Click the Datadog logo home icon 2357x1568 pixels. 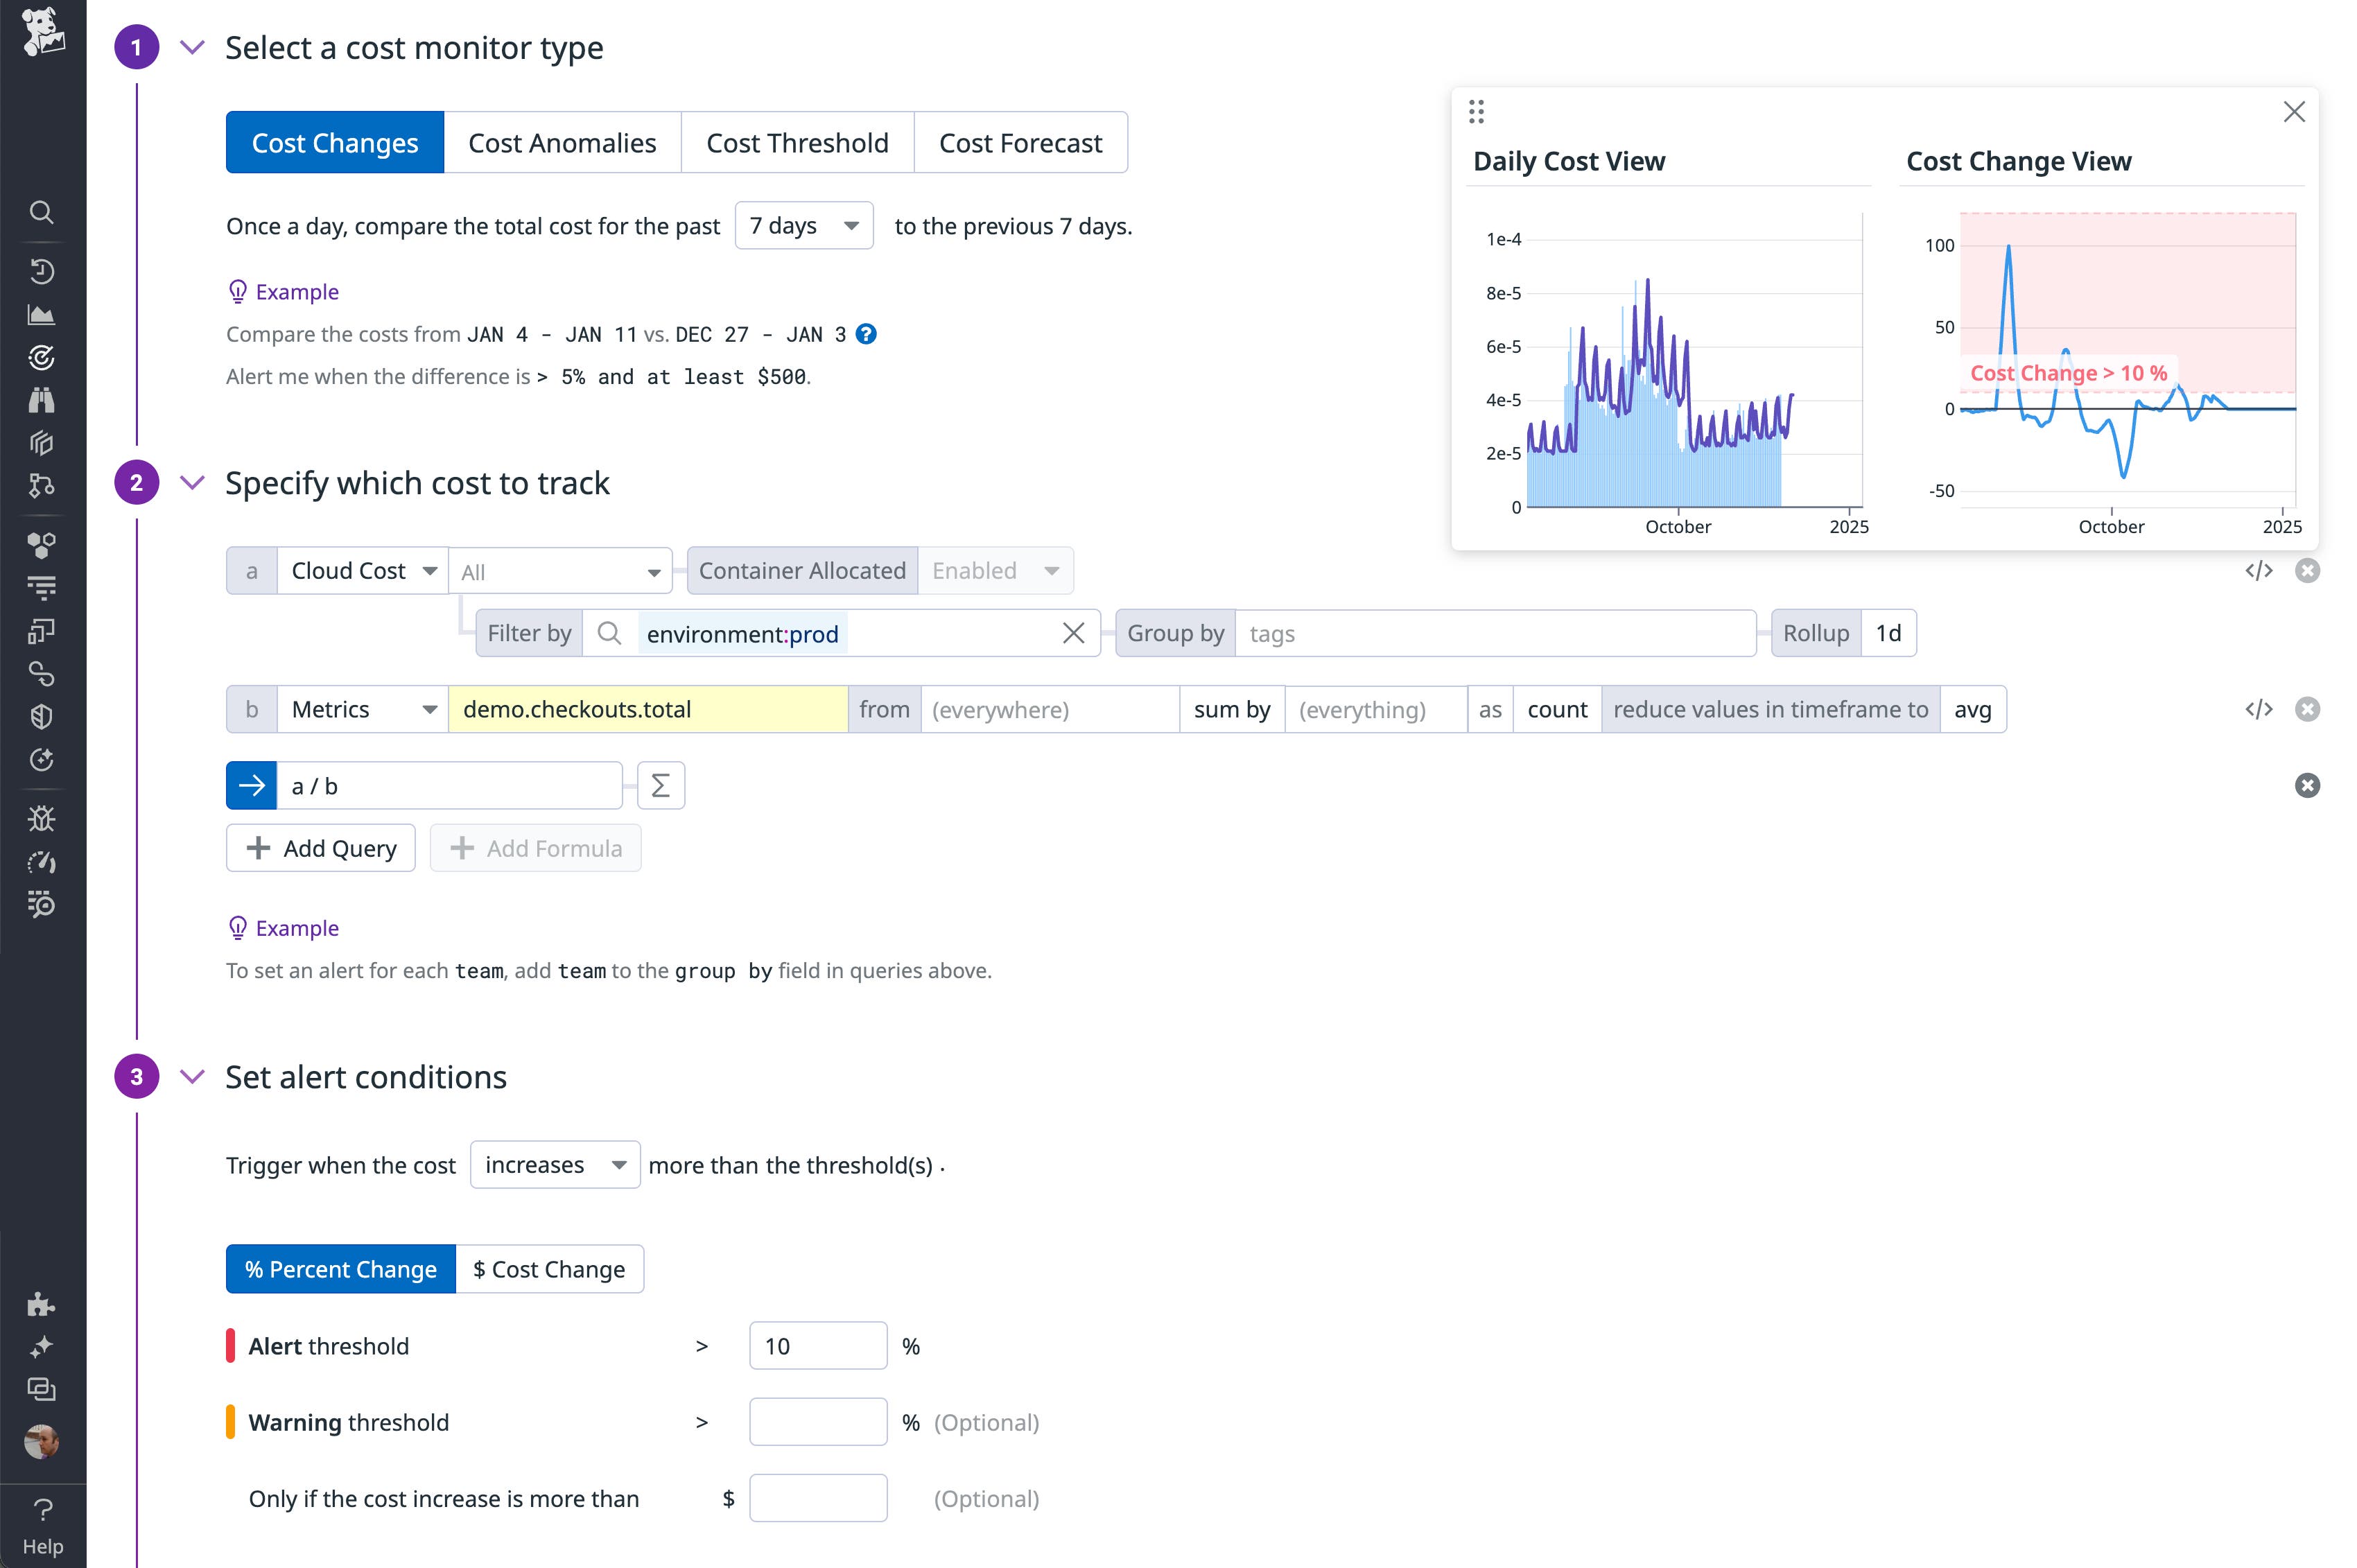click(x=42, y=32)
